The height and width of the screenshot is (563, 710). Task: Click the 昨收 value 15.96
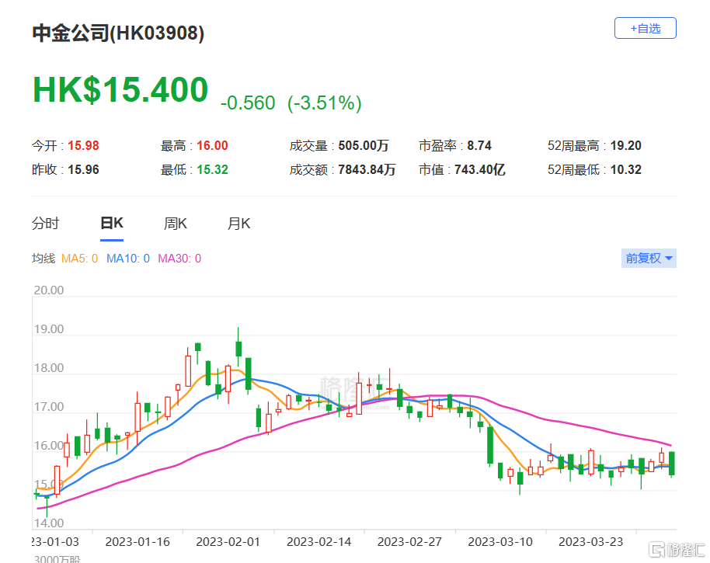tap(83, 170)
